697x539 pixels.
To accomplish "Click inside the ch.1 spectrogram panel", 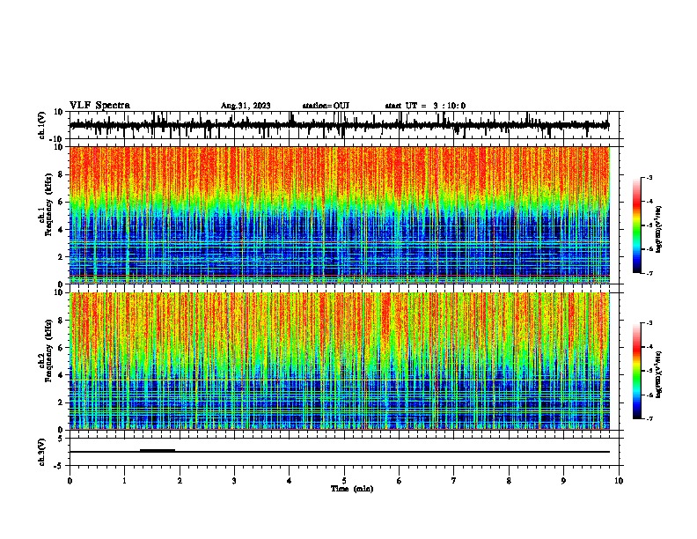I will (x=340, y=215).
